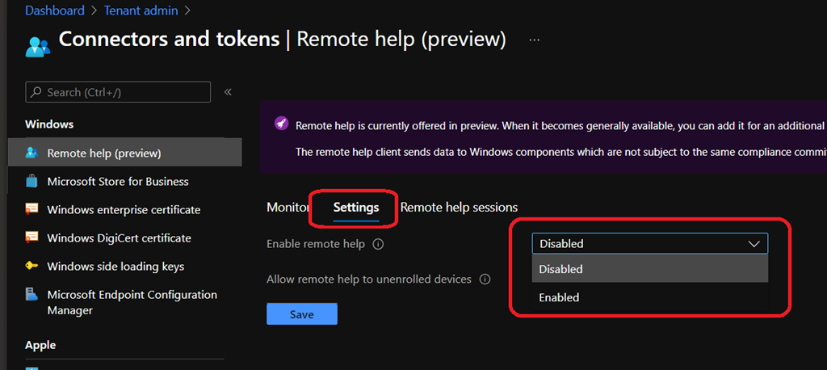The height and width of the screenshot is (370, 827).
Task: Click info icon next to Enable remote help
Action: [x=378, y=244]
